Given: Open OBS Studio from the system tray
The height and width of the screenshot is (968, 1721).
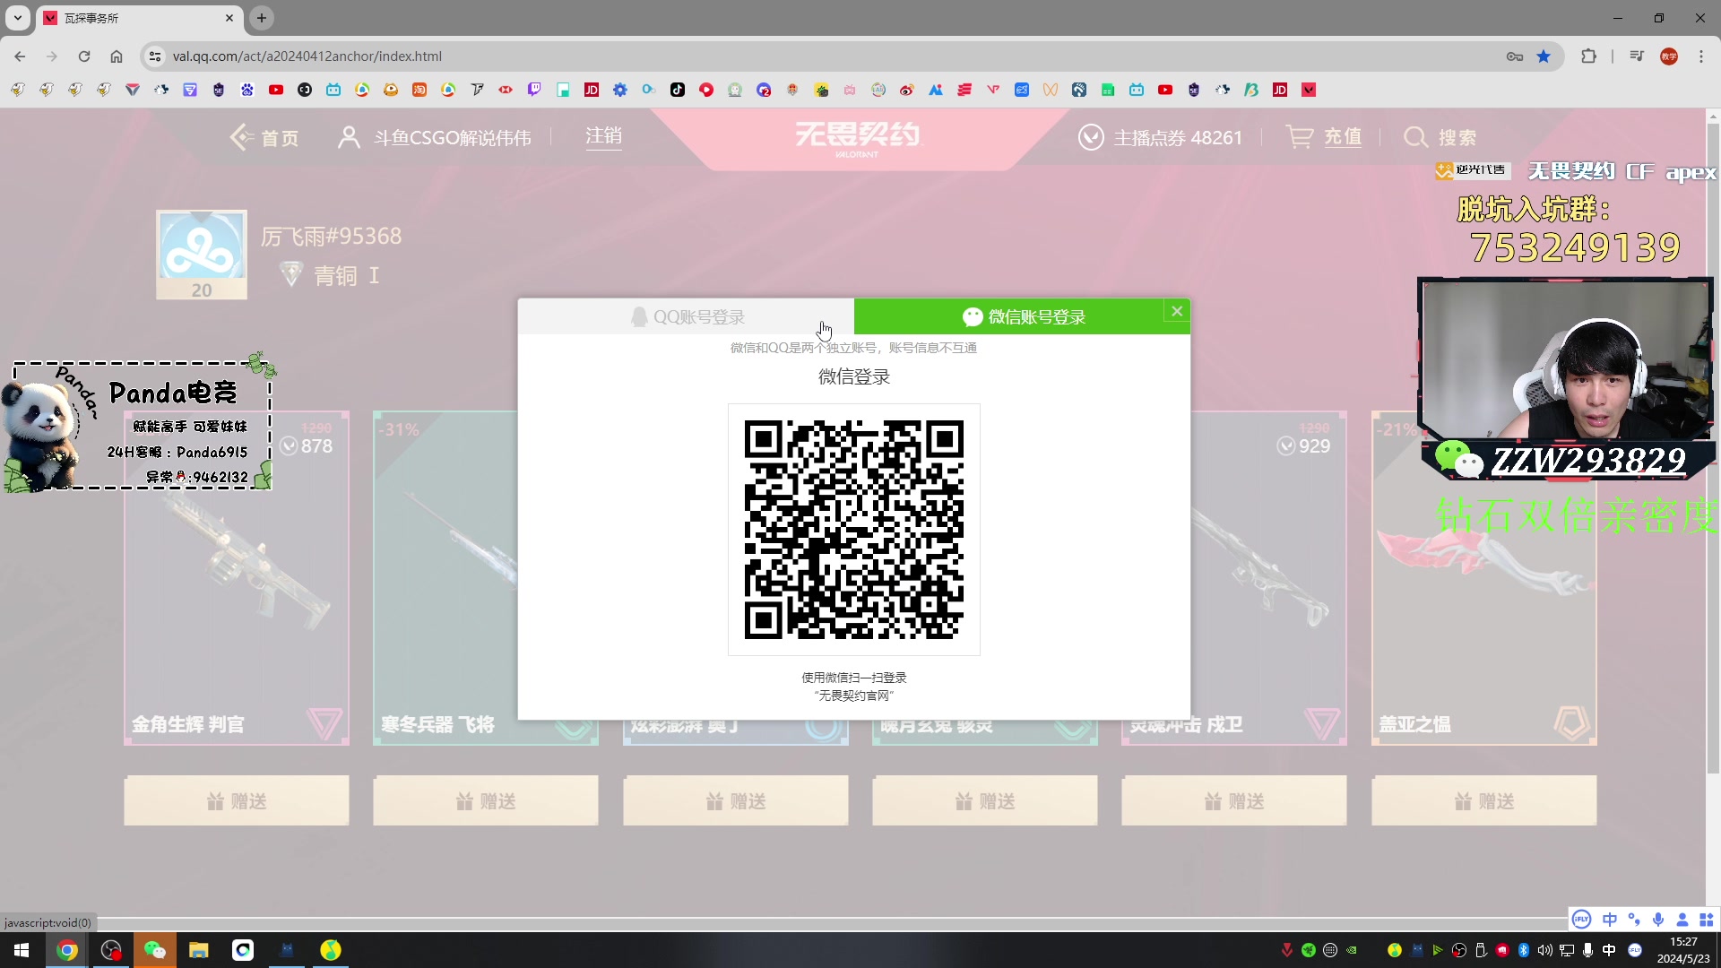Looking at the screenshot, I should (x=1458, y=950).
